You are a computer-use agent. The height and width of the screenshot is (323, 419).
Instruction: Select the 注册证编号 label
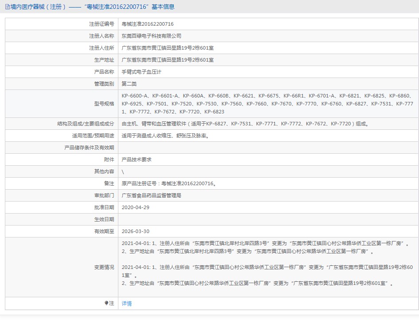pos(102,24)
